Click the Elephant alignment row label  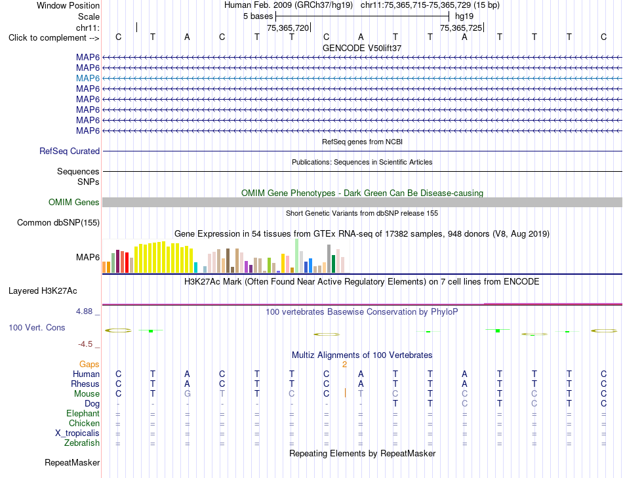[x=83, y=414]
